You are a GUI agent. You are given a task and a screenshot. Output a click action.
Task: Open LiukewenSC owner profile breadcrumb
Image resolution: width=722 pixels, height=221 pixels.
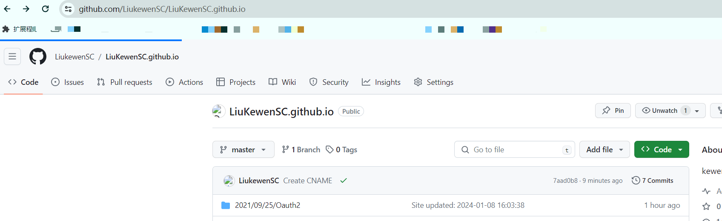(74, 56)
